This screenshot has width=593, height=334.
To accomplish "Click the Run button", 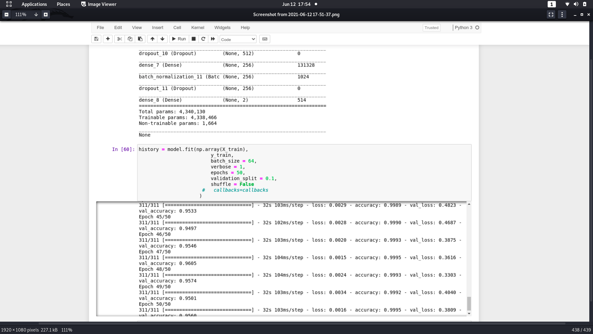I will coord(179,39).
